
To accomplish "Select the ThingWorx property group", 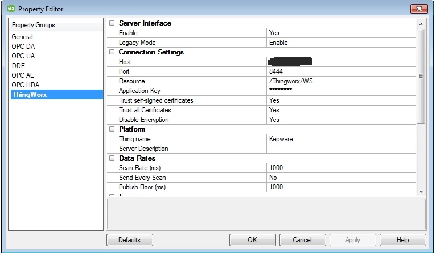I will [x=57, y=95].
